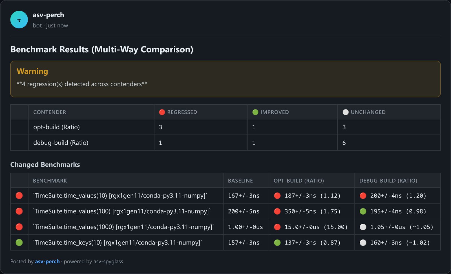Image resolution: width=451 pixels, height=274 pixels.
Task: Click the asv-perch author name at top
Action: pos(48,15)
